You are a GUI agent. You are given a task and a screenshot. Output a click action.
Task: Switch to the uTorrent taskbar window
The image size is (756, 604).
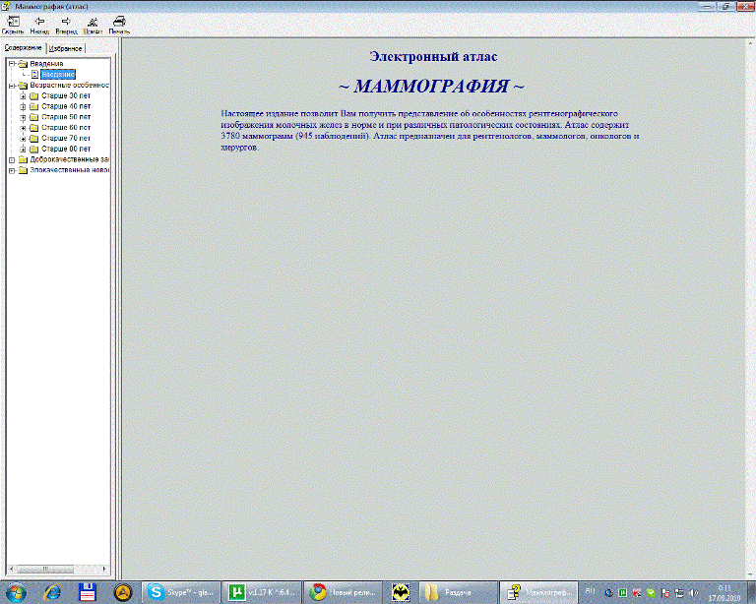tap(262, 592)
